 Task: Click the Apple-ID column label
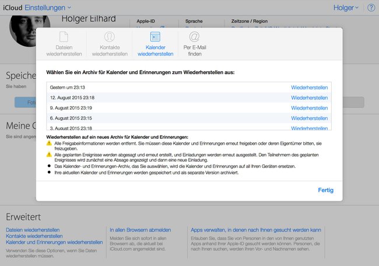coord(146,21)
